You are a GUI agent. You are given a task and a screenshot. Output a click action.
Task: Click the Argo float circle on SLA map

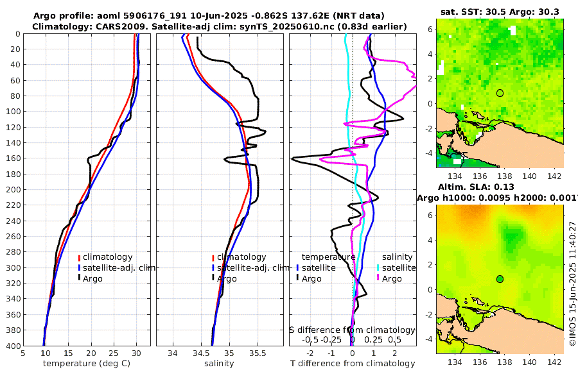pos(500,279)
